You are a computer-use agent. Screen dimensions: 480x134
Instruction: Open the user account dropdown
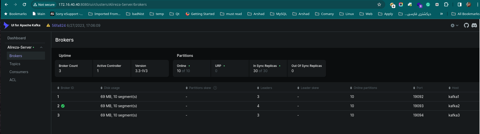(454, 25)
